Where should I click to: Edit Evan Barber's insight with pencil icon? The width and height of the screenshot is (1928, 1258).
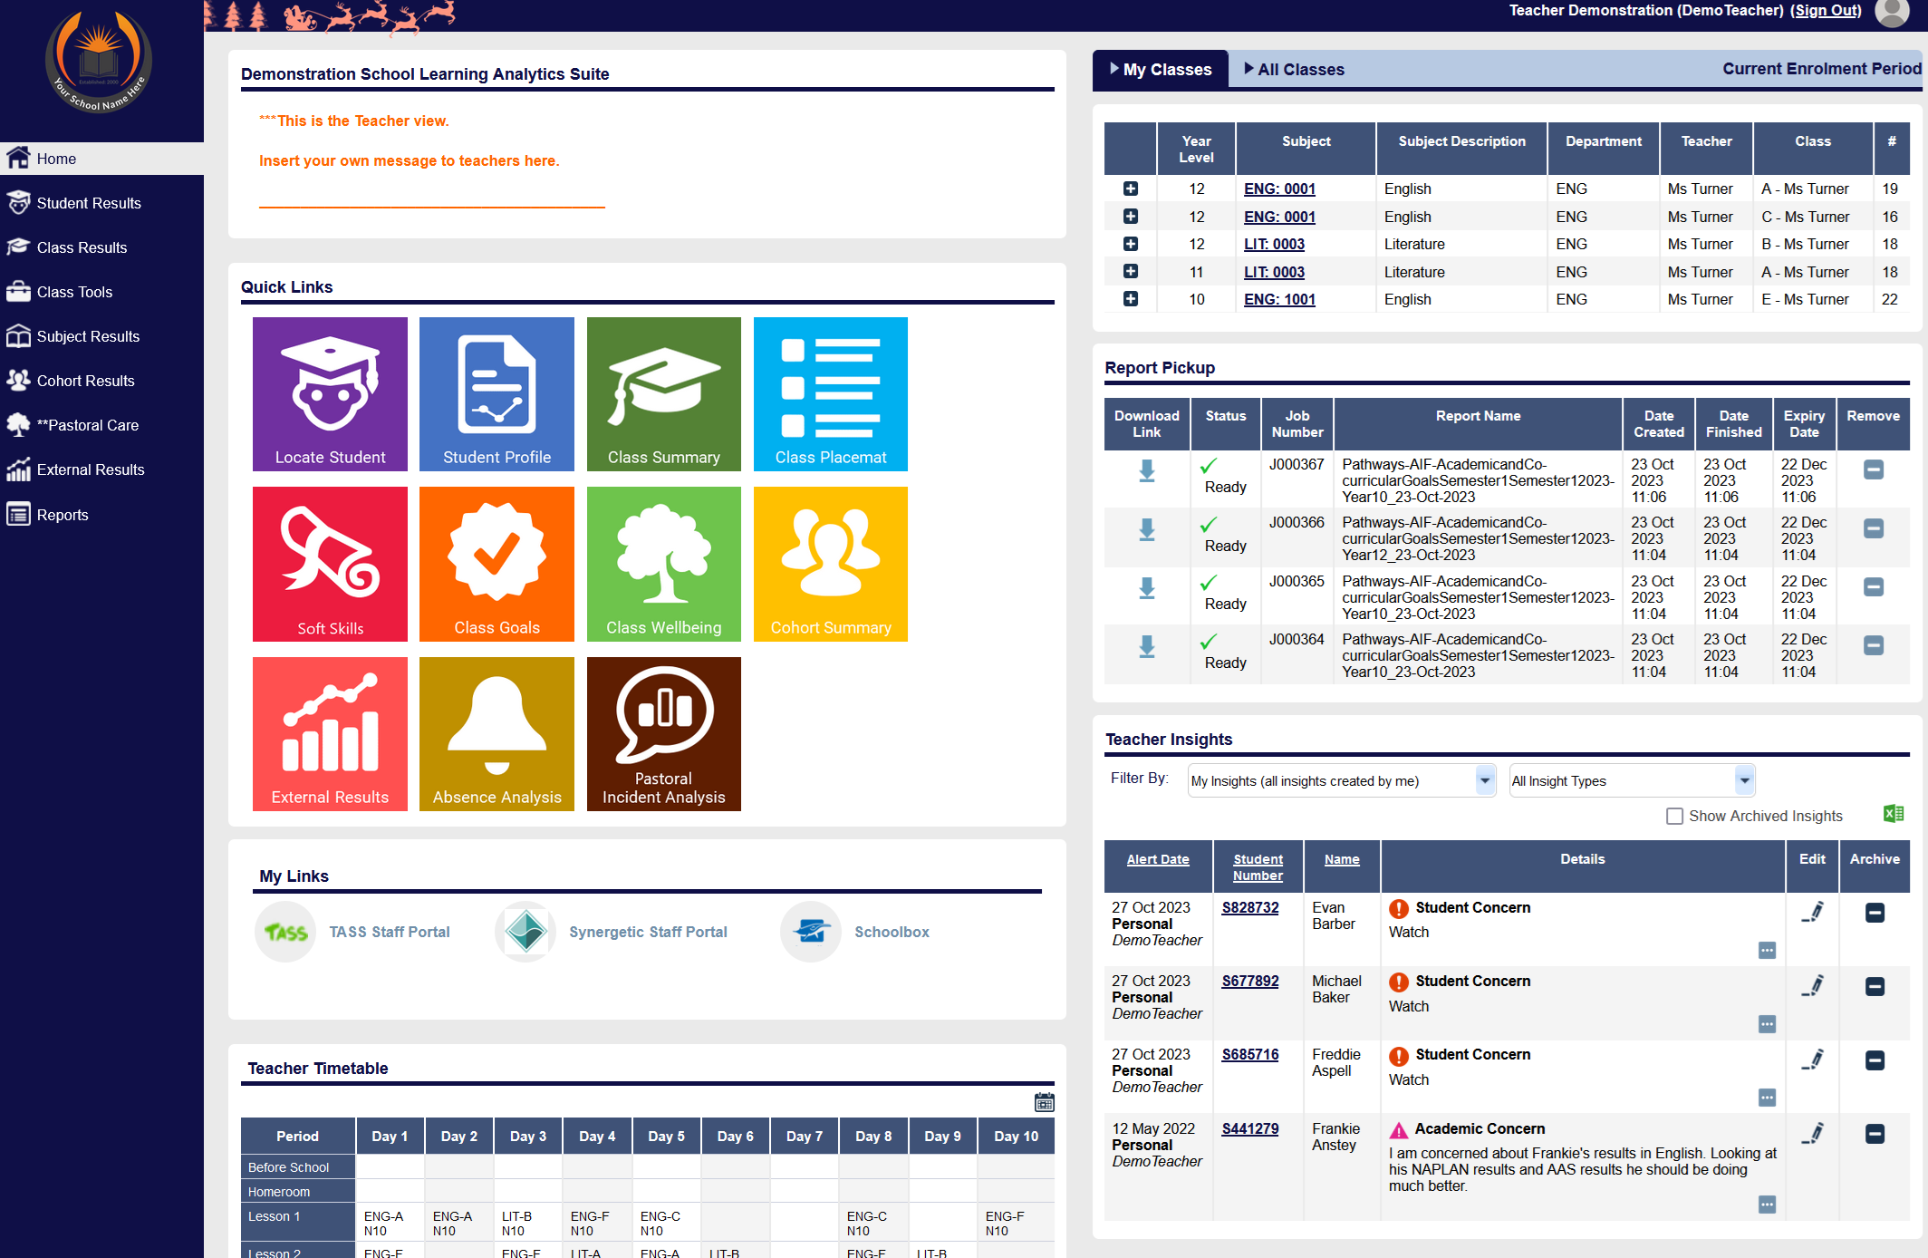(1812, 913)
